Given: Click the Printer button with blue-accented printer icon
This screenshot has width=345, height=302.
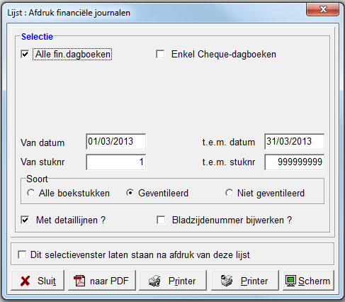Looking at the screenshot, I should coord(173,281).
